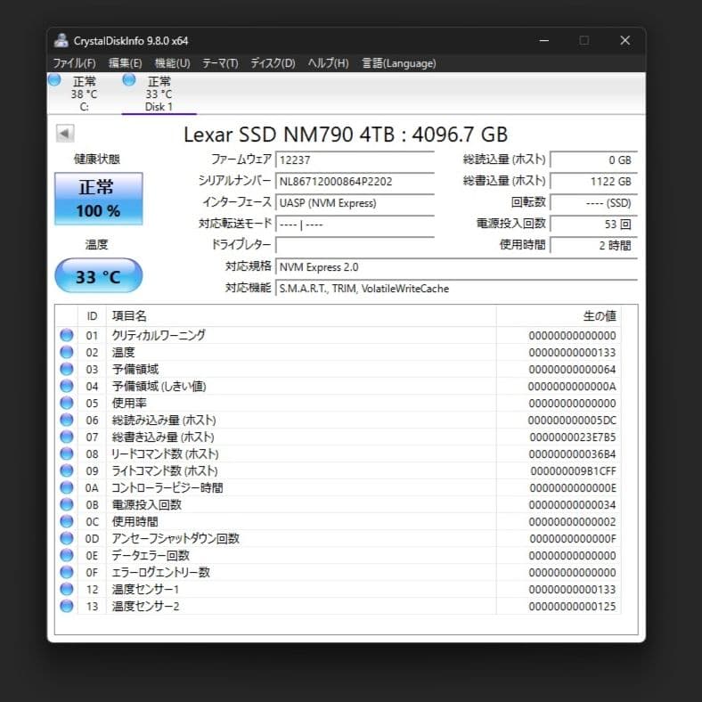Image resolution: width=702 pixels, height=702 pixels.
Task: Click the rotation rate value ---- (SSD)
Action: pos(593,203)
